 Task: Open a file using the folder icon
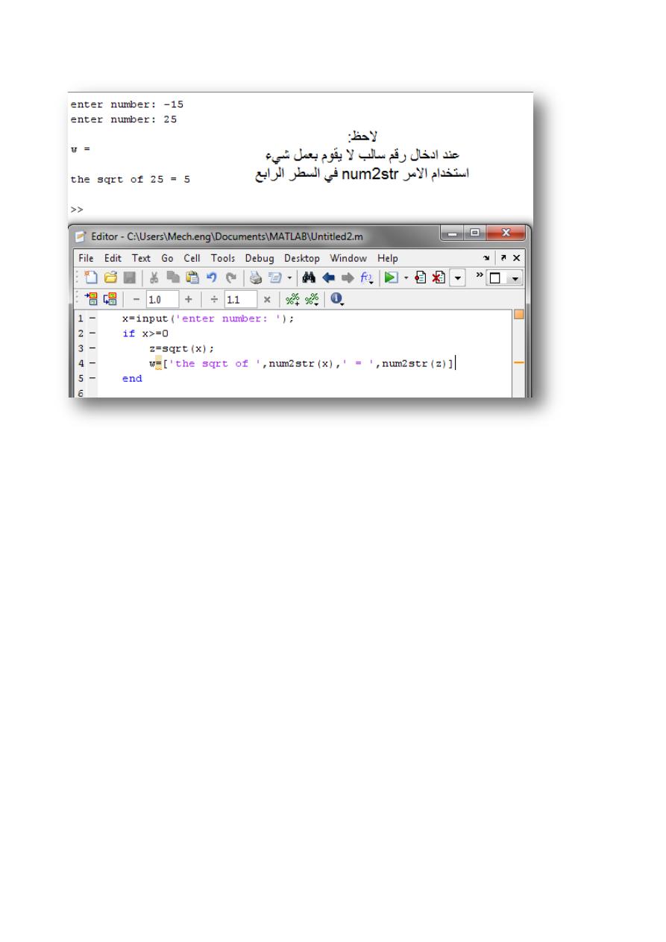click(110, 277)
